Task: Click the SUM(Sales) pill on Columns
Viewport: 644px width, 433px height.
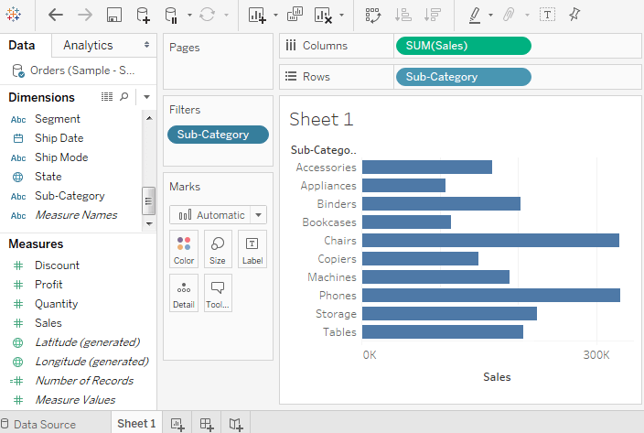Action: click(463, 46)
